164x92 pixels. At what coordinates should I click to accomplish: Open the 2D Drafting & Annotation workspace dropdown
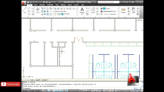click(x=124, y=91)
